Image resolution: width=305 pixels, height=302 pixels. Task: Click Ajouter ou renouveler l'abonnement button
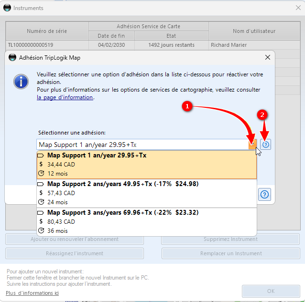tap(75, 239)
